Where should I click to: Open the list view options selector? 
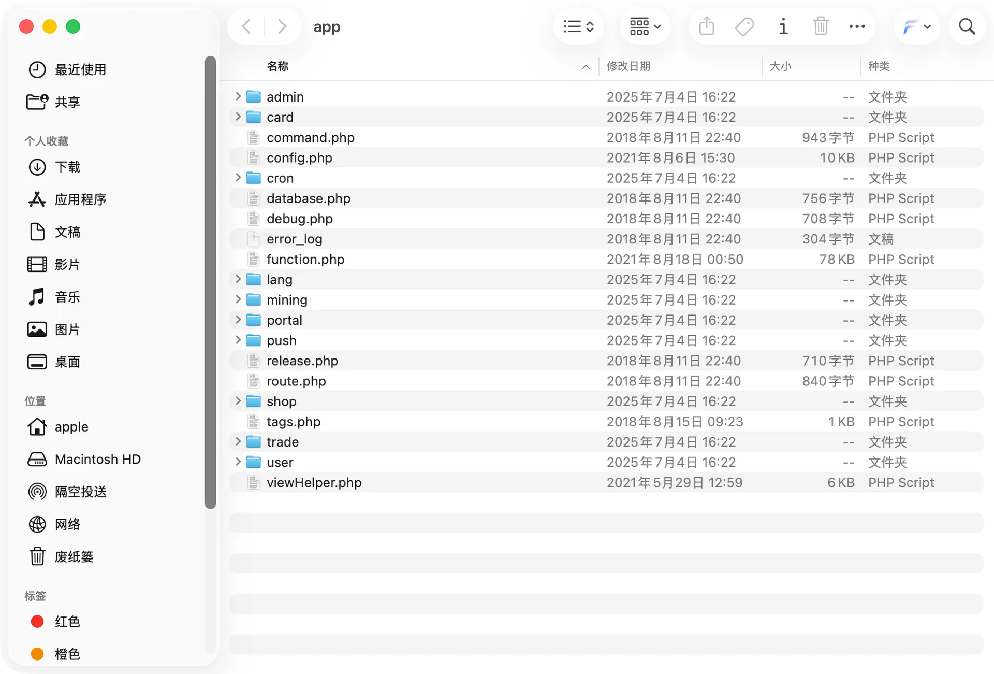pyautogui.click(x=578, y=26)
